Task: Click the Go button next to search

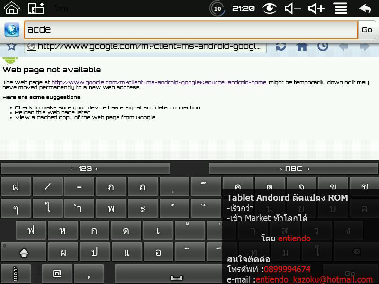Action: (367, 29)
